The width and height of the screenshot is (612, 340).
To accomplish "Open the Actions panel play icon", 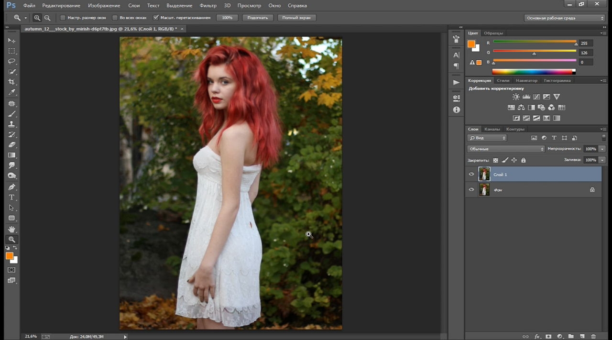I will pyautogui.click(x=457, y=82).
